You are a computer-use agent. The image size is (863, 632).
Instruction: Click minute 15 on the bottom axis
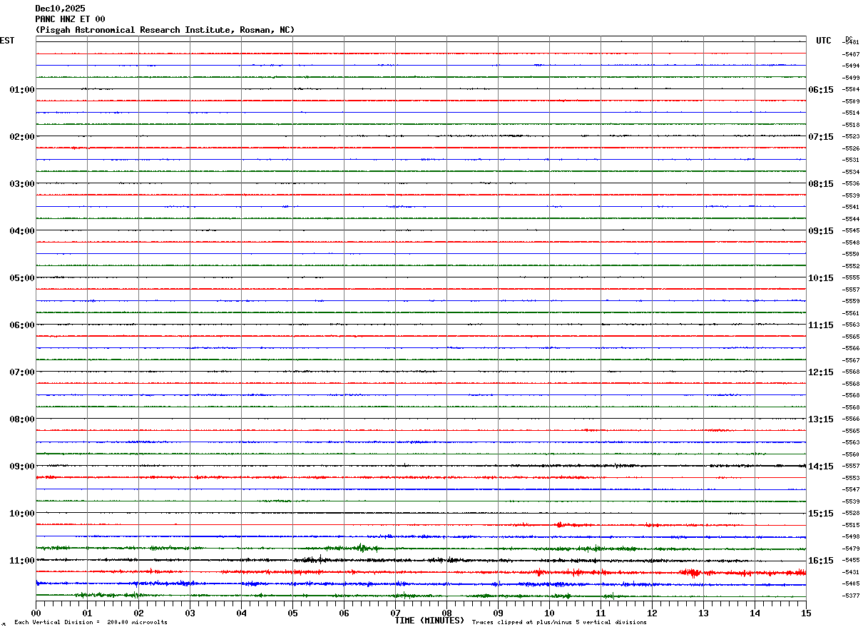pos(806,613)
